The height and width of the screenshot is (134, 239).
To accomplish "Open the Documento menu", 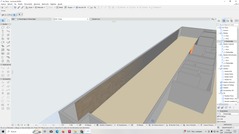I will pos(28,4).
